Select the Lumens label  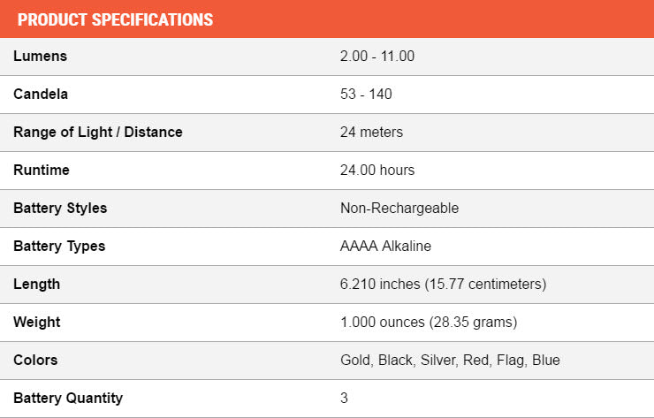40,56
